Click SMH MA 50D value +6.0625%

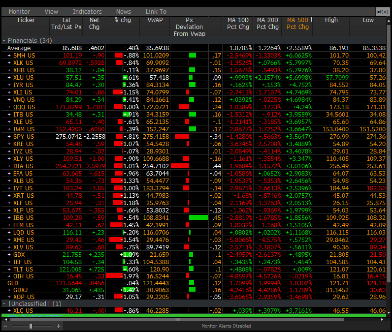[x=298, y=56]
